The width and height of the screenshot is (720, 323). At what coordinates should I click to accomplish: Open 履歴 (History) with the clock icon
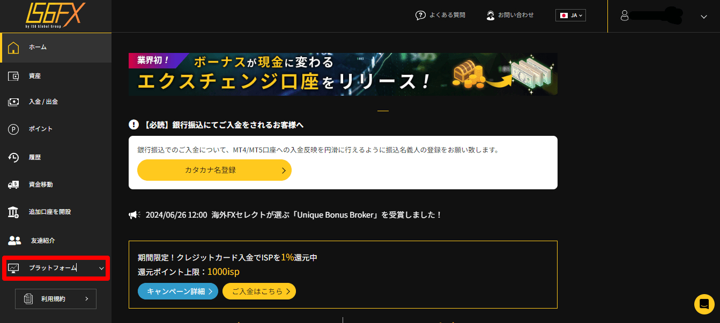point(13,157)
